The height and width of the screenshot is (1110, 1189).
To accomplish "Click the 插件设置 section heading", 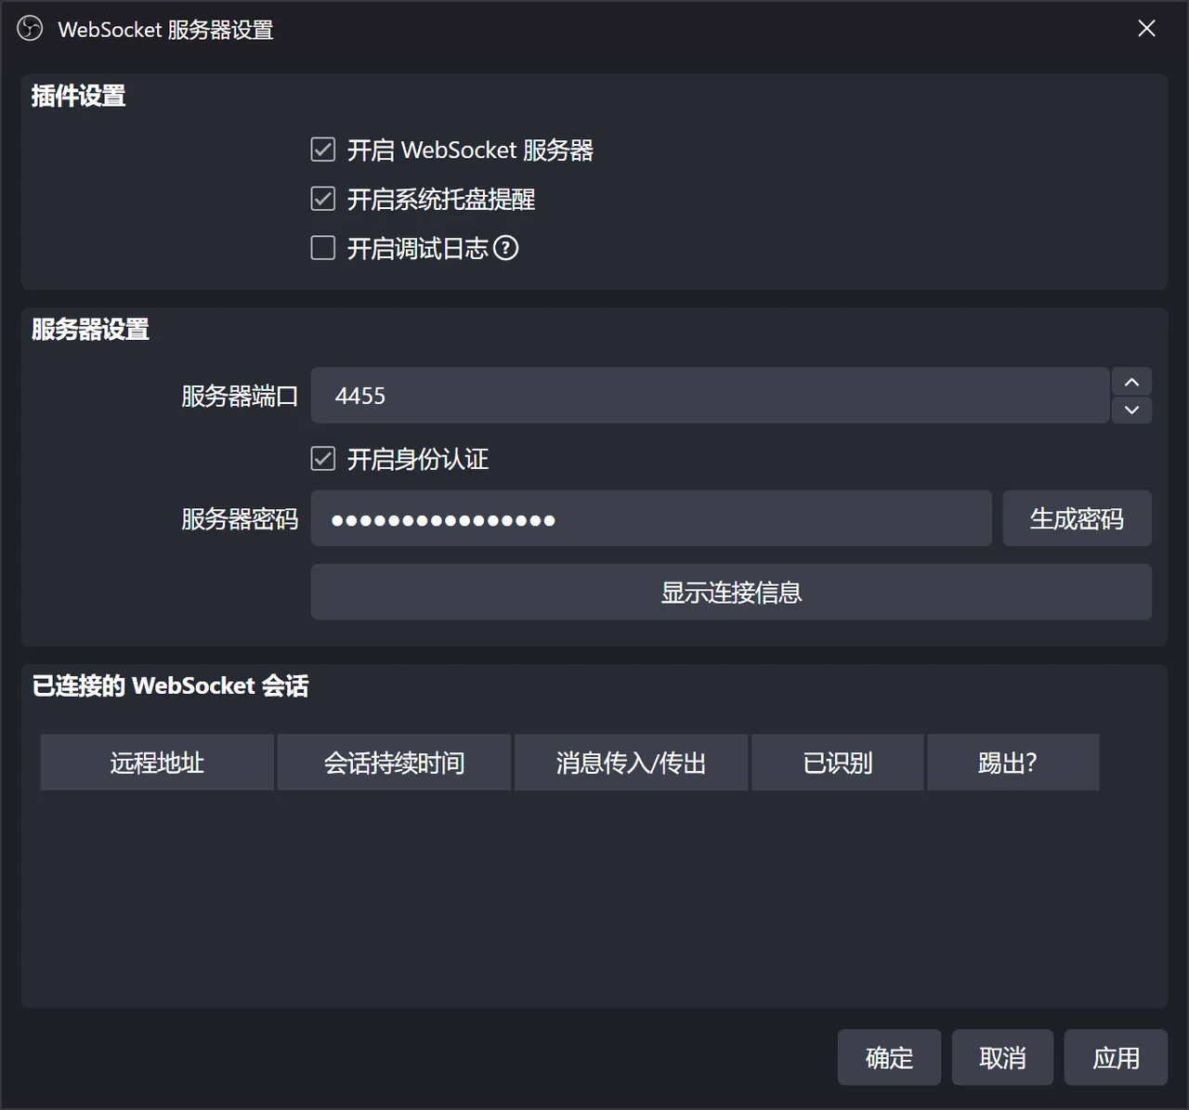I will [x=78, y=96].
